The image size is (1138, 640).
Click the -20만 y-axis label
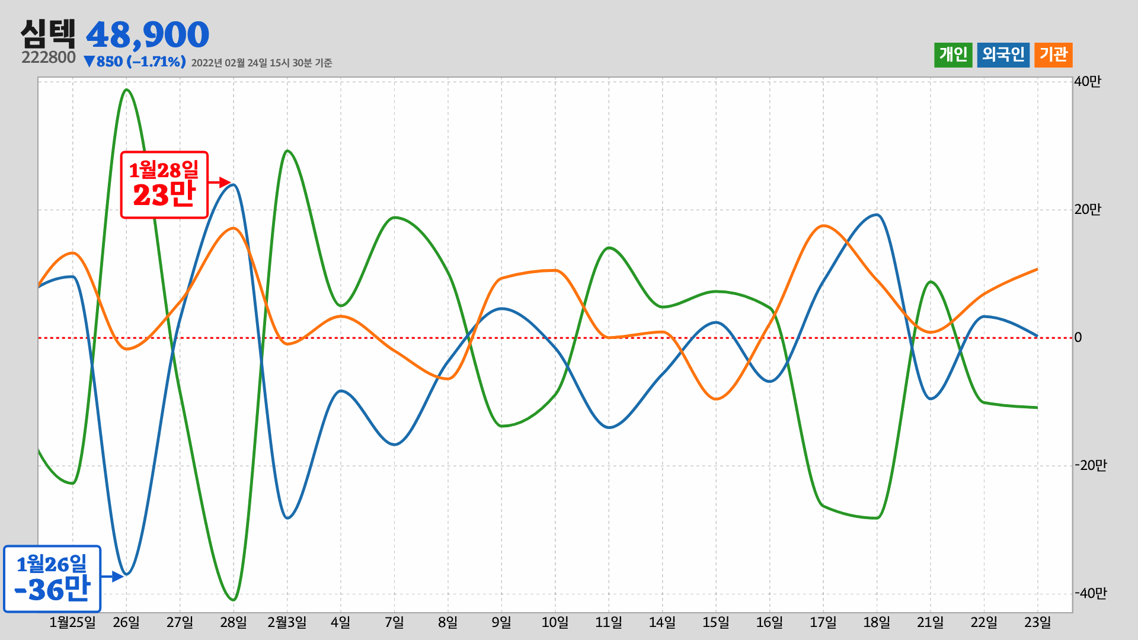tap(1091, 466)
